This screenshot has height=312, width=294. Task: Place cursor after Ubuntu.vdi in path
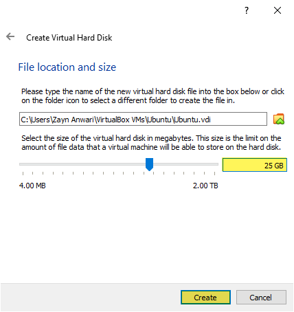click(212, 120)
